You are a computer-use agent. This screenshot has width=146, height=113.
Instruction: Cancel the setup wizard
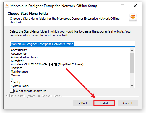click(128, 103)
